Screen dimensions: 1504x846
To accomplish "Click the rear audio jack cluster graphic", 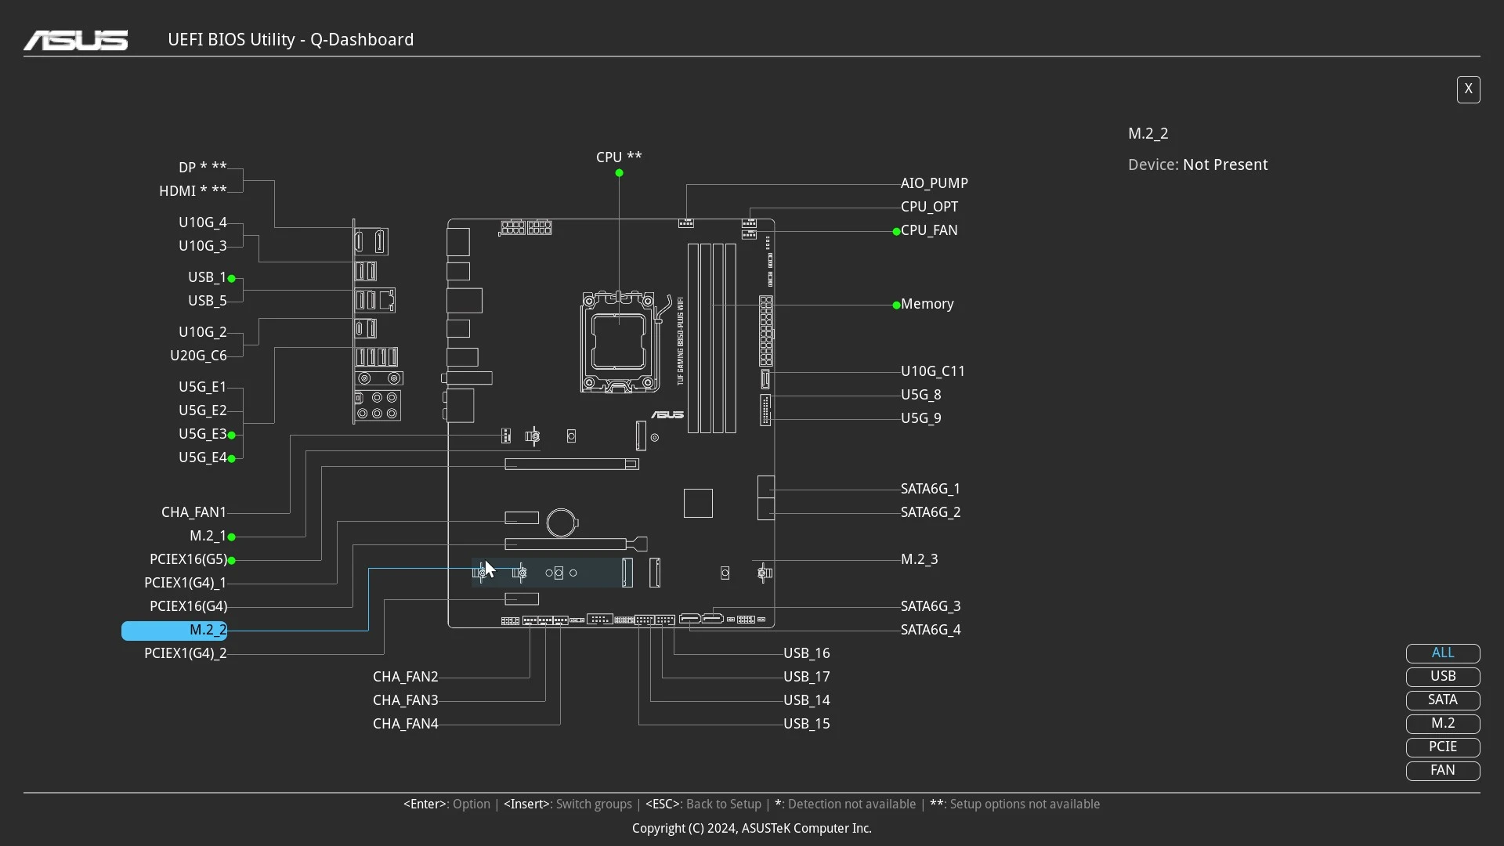I will click(378, 406).
